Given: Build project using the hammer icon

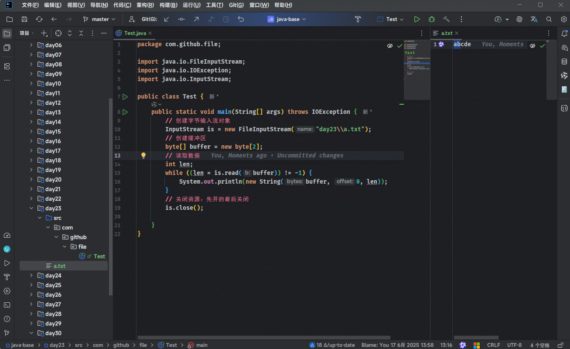Looking at the screenshot, I should pyautogui.click(x=446, y=19).
